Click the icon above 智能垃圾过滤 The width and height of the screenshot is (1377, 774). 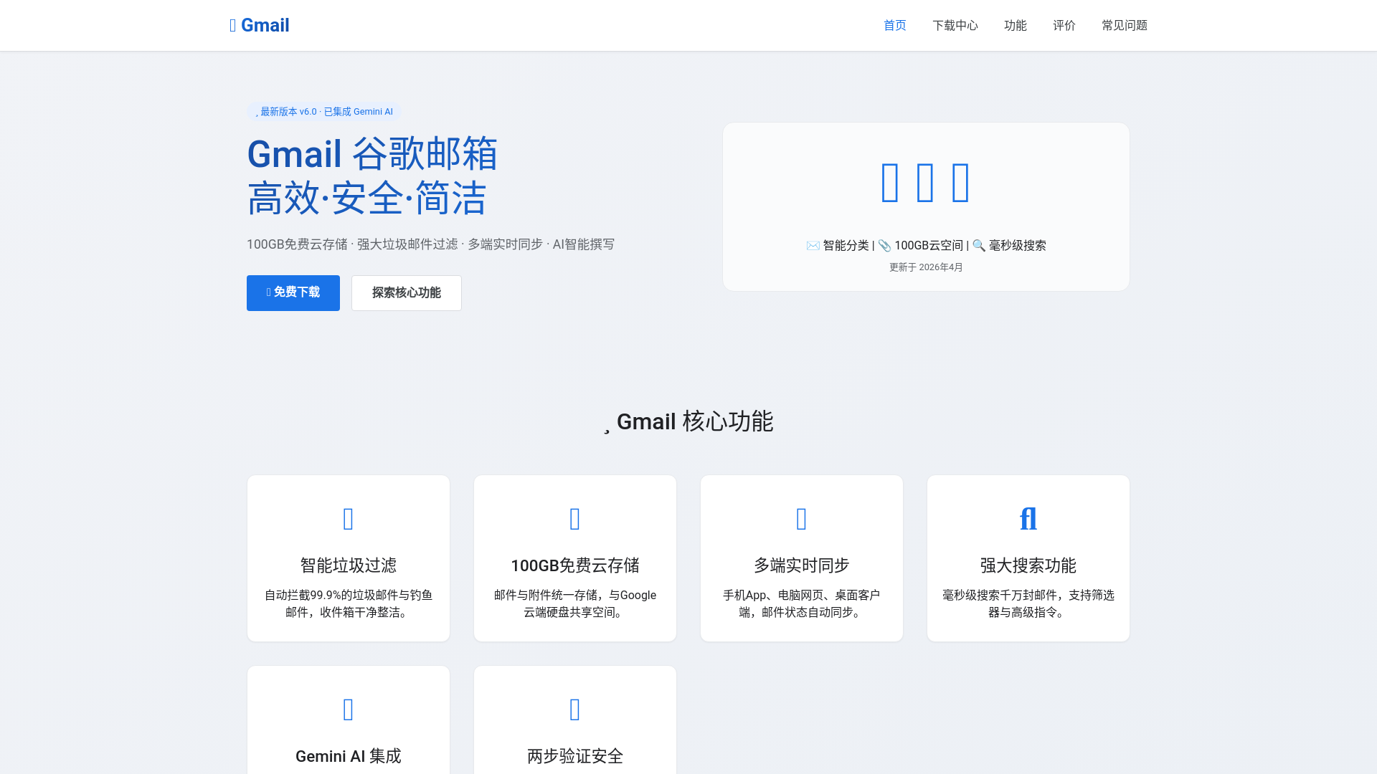[x=349, y=519]
